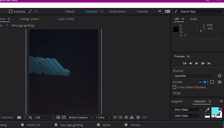Open the Composition panel menu

tap(9, 19)
